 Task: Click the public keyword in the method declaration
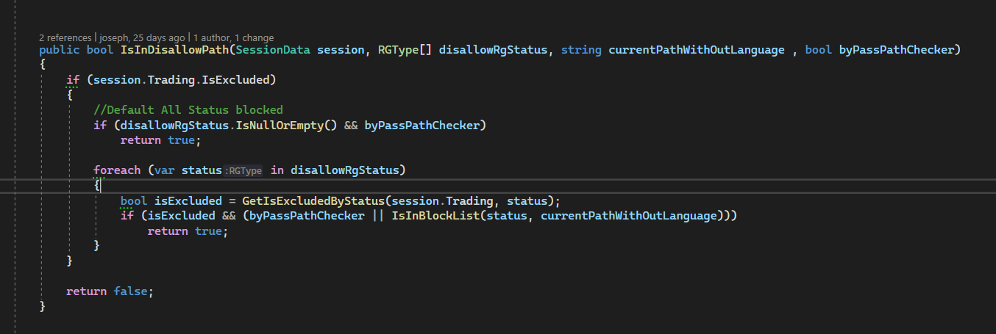pyautogui.click(x=58, y=50)
